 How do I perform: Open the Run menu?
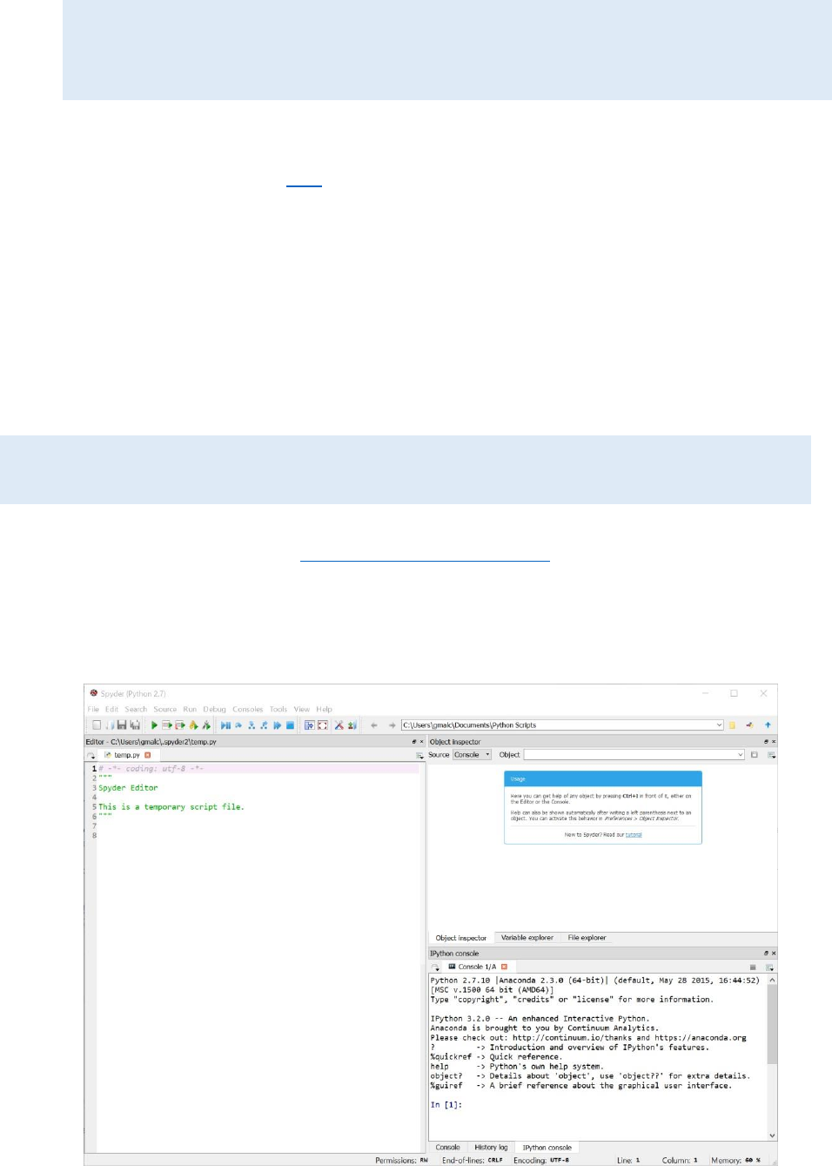[190, 709]
